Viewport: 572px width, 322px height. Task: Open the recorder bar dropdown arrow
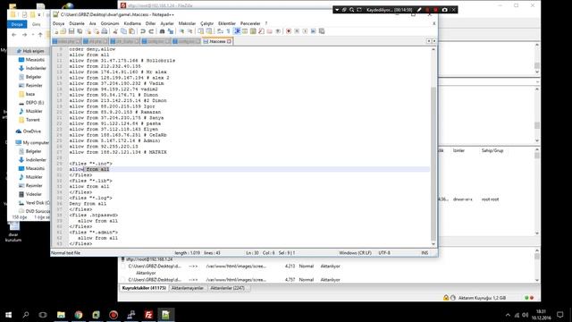pos(337,10)
